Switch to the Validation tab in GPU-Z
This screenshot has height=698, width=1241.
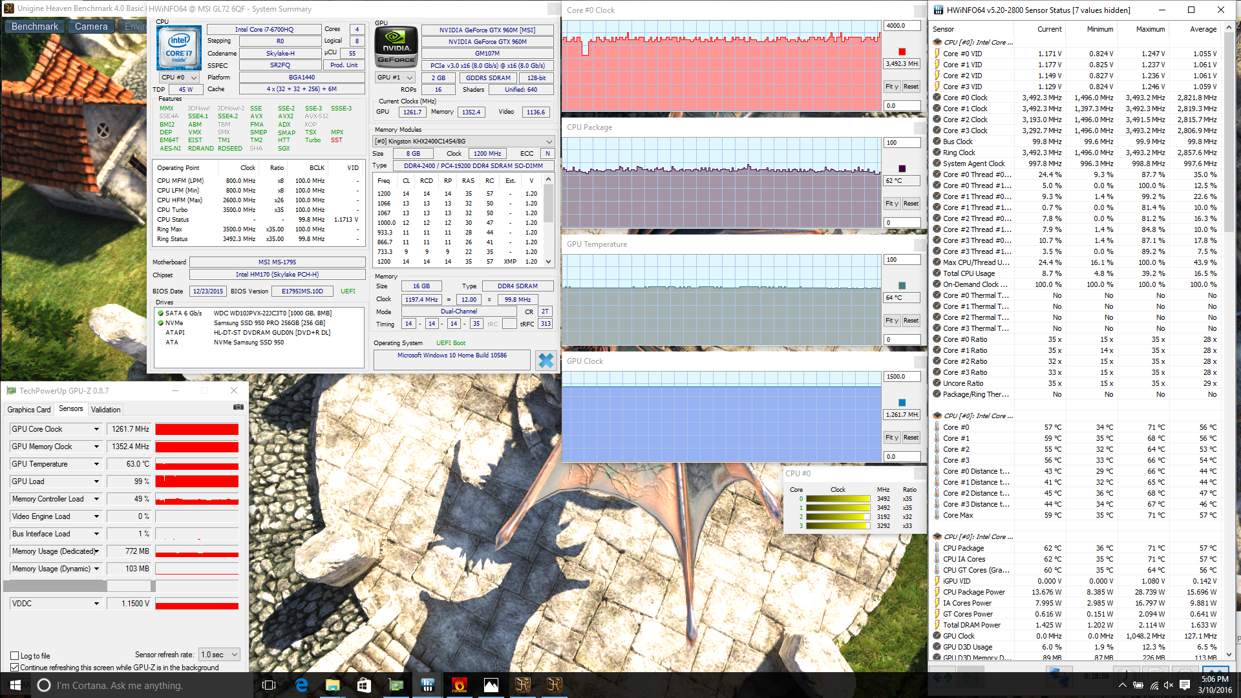click(x=105, y=410)
